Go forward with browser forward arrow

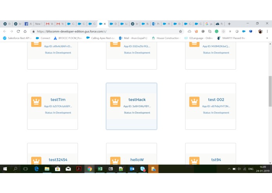pyautogui.click(x=11, y=31)
